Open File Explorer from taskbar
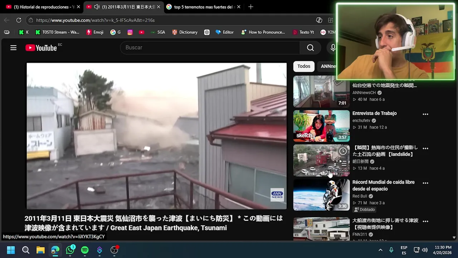 [40, 250]
